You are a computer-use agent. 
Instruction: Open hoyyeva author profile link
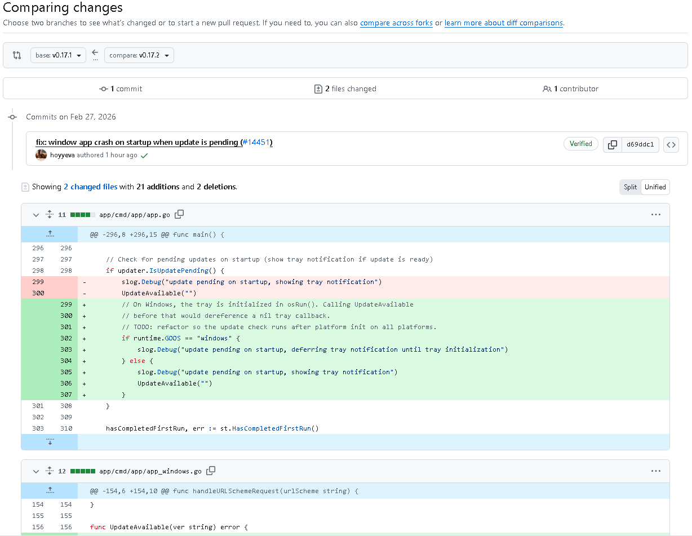click(x=63, y=155)
